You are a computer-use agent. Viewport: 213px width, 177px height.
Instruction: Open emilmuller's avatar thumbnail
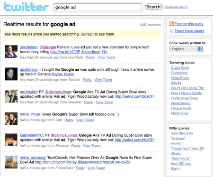coord(11,96)
